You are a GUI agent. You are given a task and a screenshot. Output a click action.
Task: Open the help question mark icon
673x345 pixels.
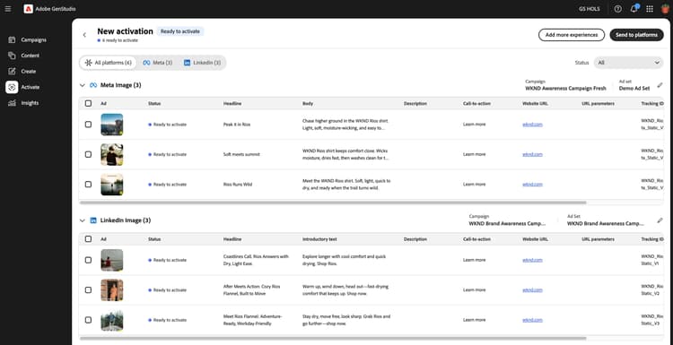click(617, 9)
